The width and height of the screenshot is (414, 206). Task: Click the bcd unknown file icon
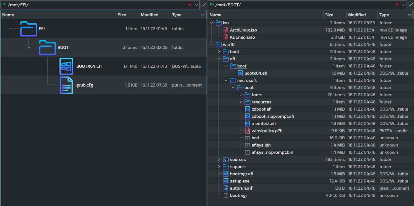click(248, 138)
